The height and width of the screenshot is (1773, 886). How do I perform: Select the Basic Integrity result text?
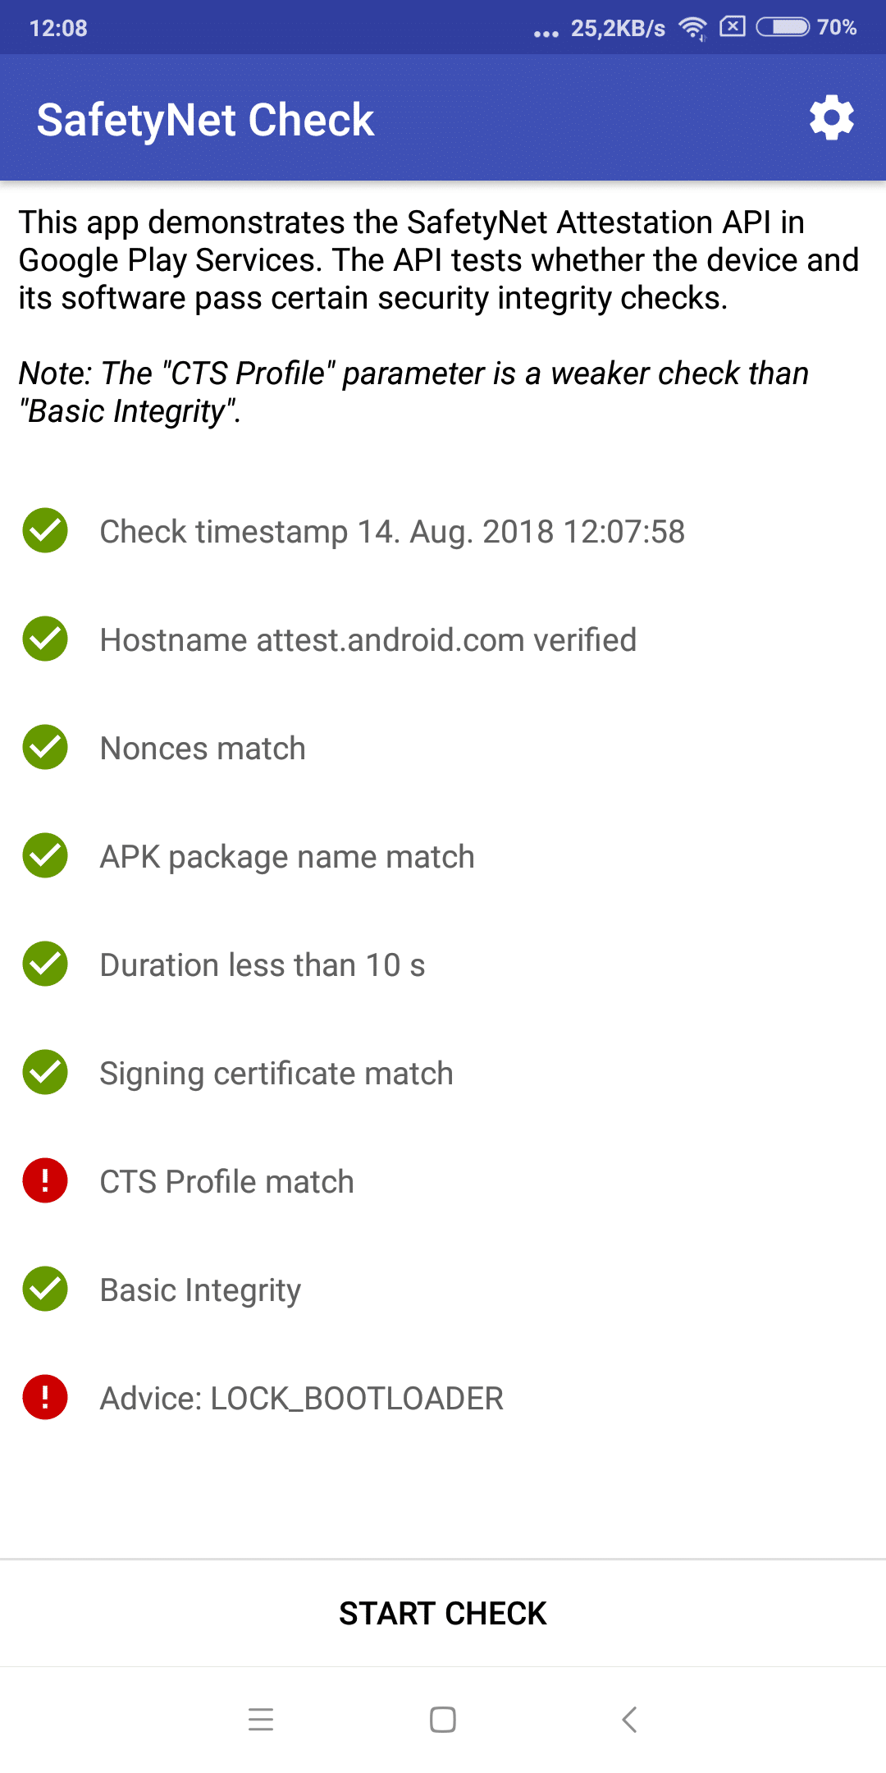(200, 1290)
